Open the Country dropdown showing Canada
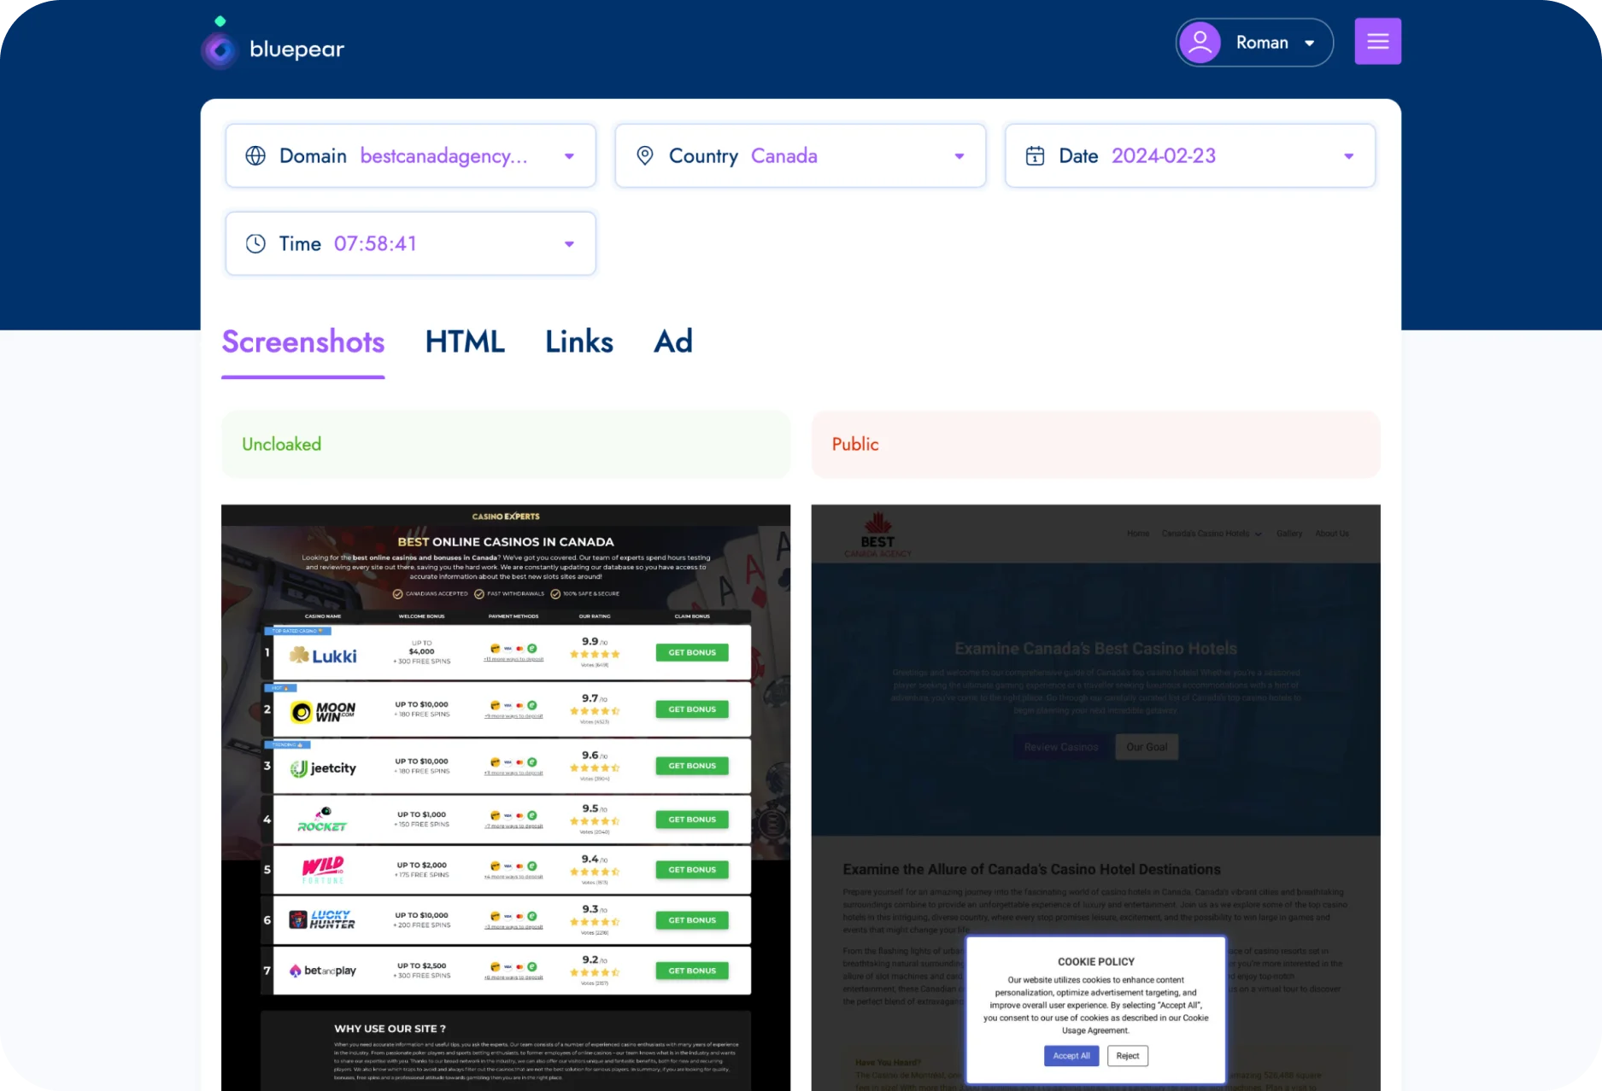This screenshot has height=1091, width=1602. [959, 155]
